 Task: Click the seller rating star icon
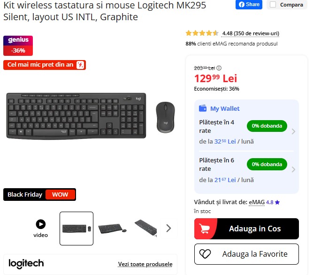(277, 203)
